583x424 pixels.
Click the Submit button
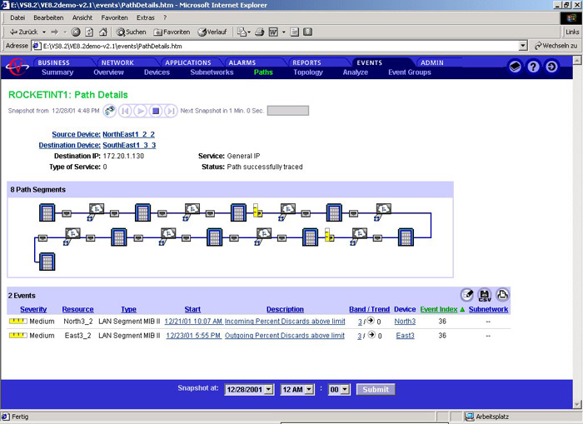375,389
